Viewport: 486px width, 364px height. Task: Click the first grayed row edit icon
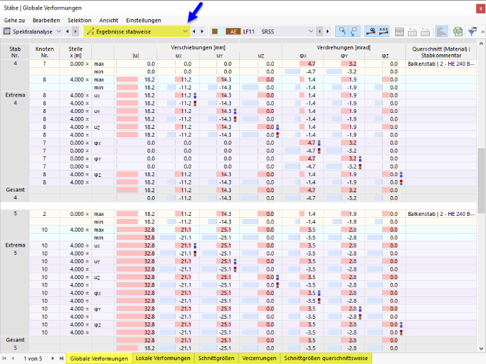412,31
